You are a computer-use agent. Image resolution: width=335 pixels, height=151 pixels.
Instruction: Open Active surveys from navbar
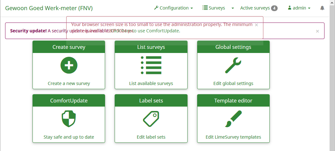255,8
